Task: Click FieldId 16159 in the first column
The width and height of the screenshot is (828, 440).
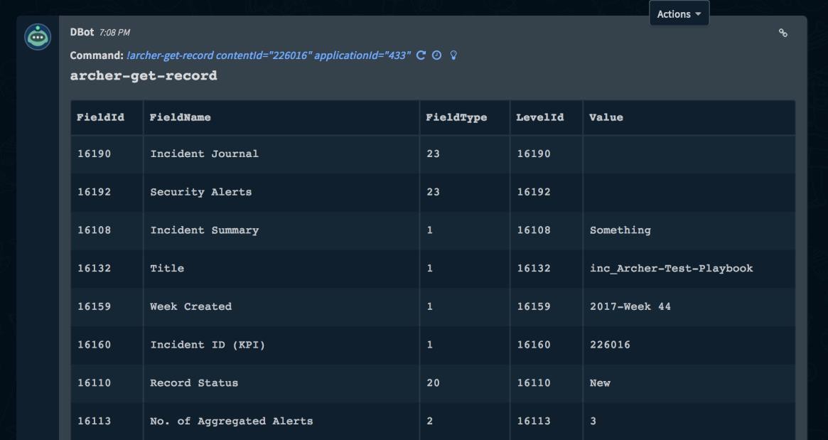Action: [x=94, y=306]
